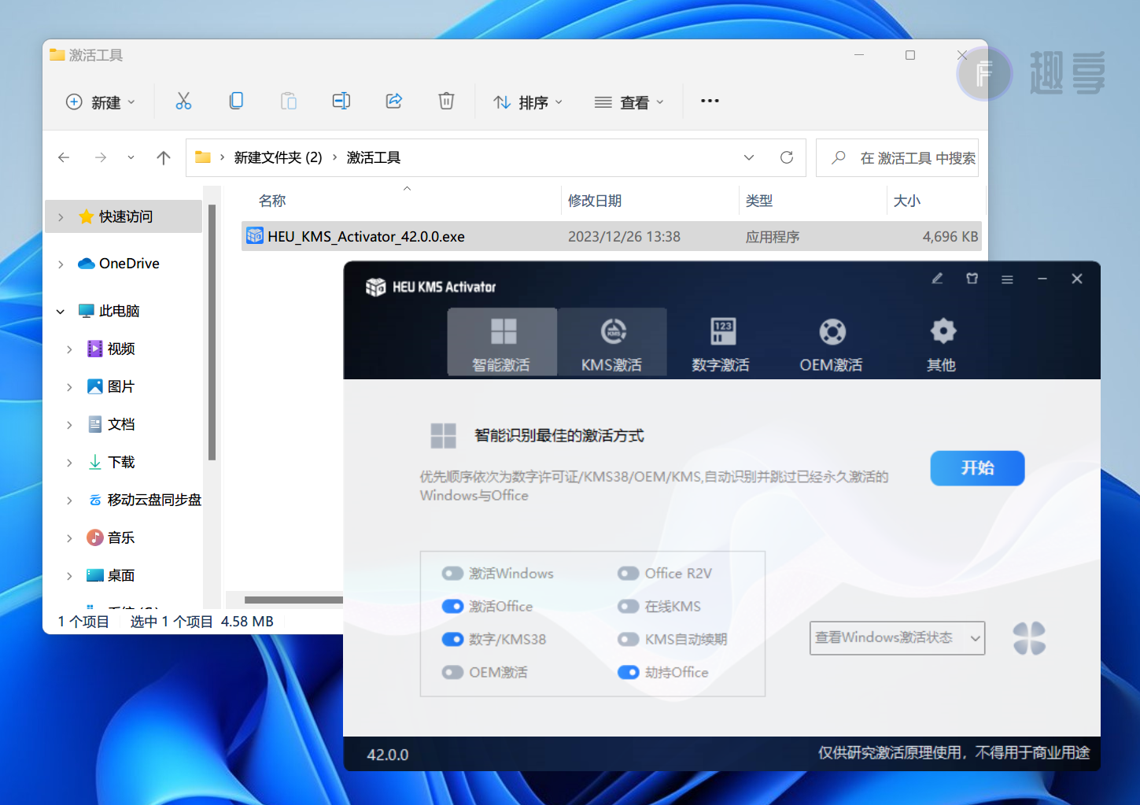Open the three-dots more options in Explorer
Screen dimensions: 1140x805
click(710, 101)
